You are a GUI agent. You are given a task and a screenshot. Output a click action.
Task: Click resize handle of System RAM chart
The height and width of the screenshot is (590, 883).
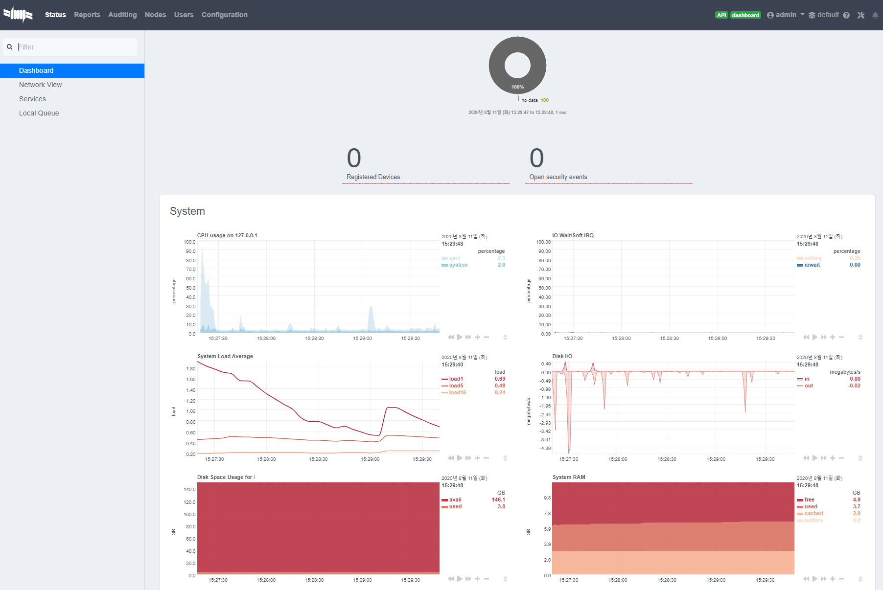pyautogui.click(x=860, y=579)
